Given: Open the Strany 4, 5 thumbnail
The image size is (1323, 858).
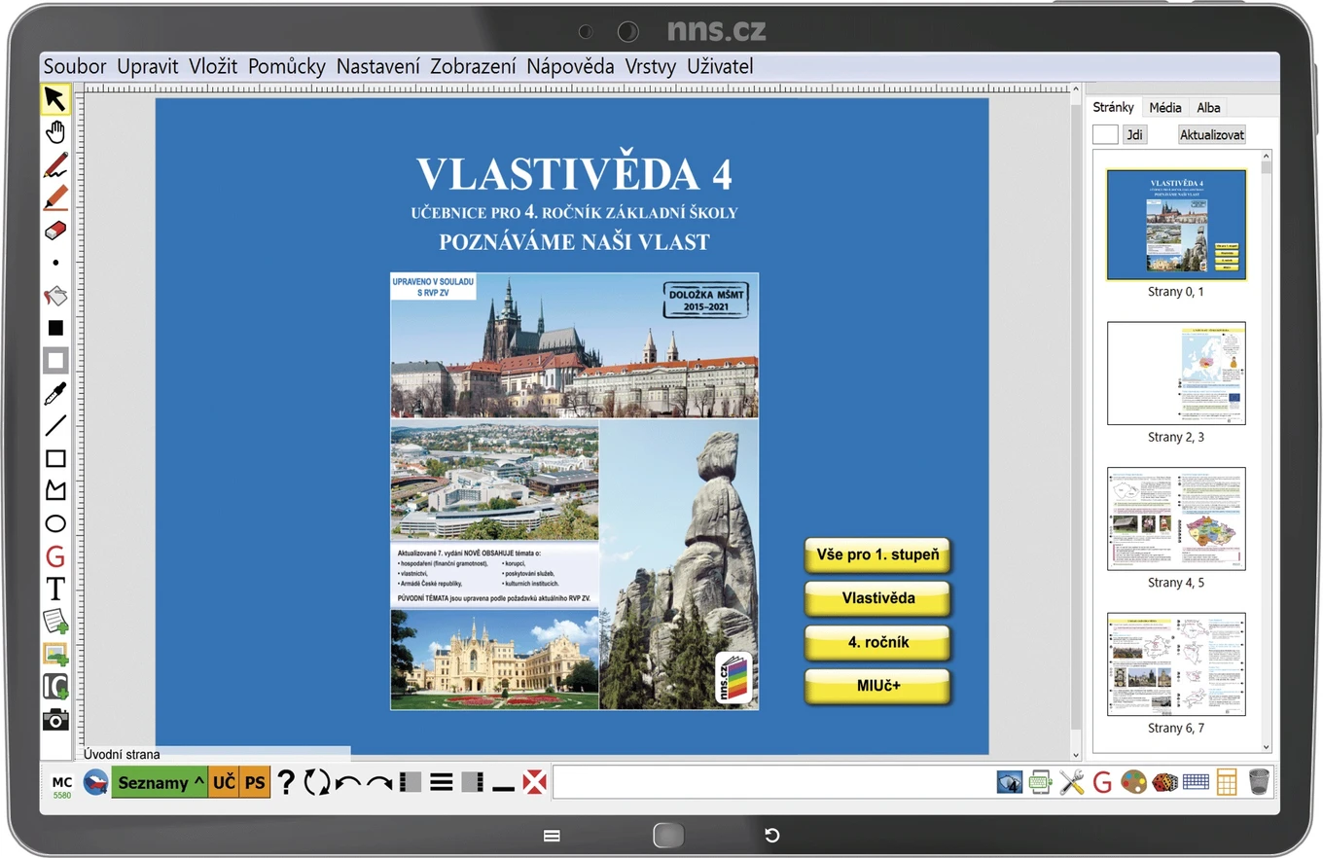Looking at the screenshot, I should [x=1176, y=518].
